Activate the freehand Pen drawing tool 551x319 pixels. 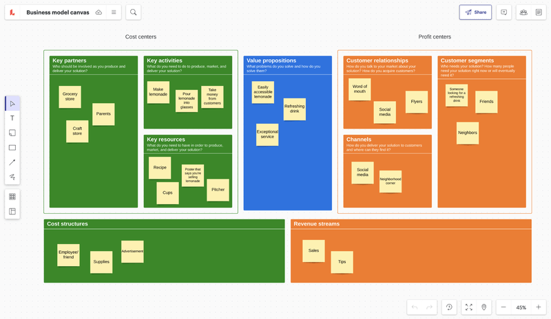(x=12, y=177)
